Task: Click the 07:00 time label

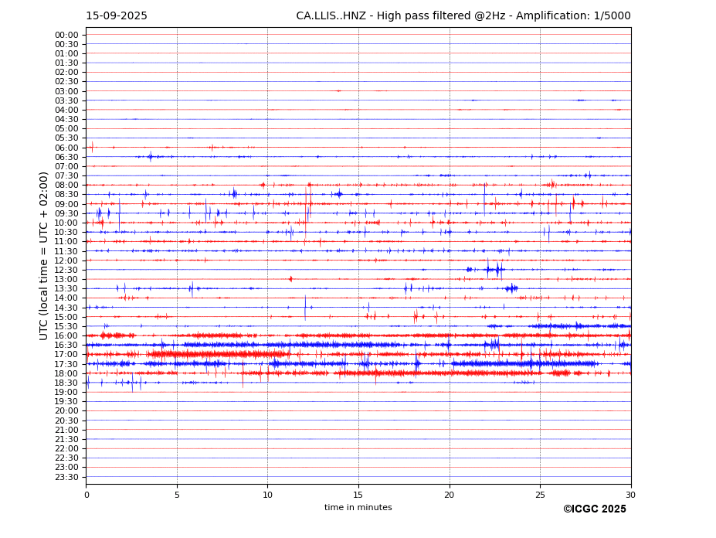Action: coord(66,166)
